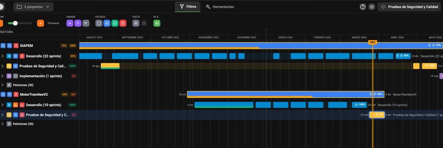
Task: Sort descending with the down arrow under Orden
Action: pyautogui.click(x=70, y=23)
